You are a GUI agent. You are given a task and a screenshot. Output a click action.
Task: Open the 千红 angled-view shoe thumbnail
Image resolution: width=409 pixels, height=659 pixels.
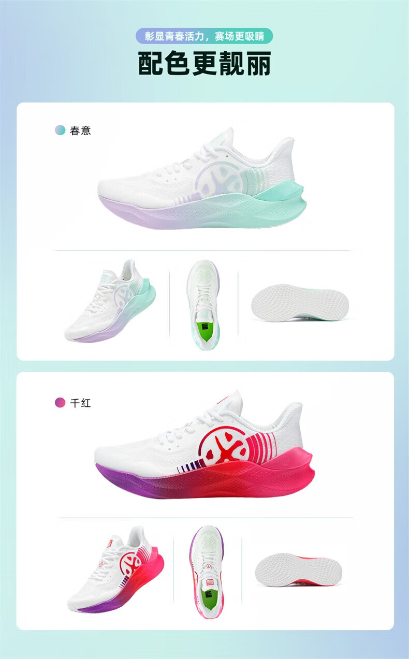[x=115, y=569]
